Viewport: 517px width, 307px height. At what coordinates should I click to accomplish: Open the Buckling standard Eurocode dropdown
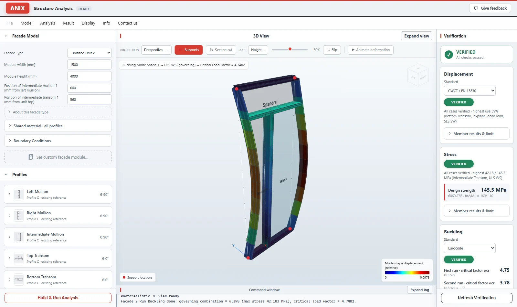point(470,248)
